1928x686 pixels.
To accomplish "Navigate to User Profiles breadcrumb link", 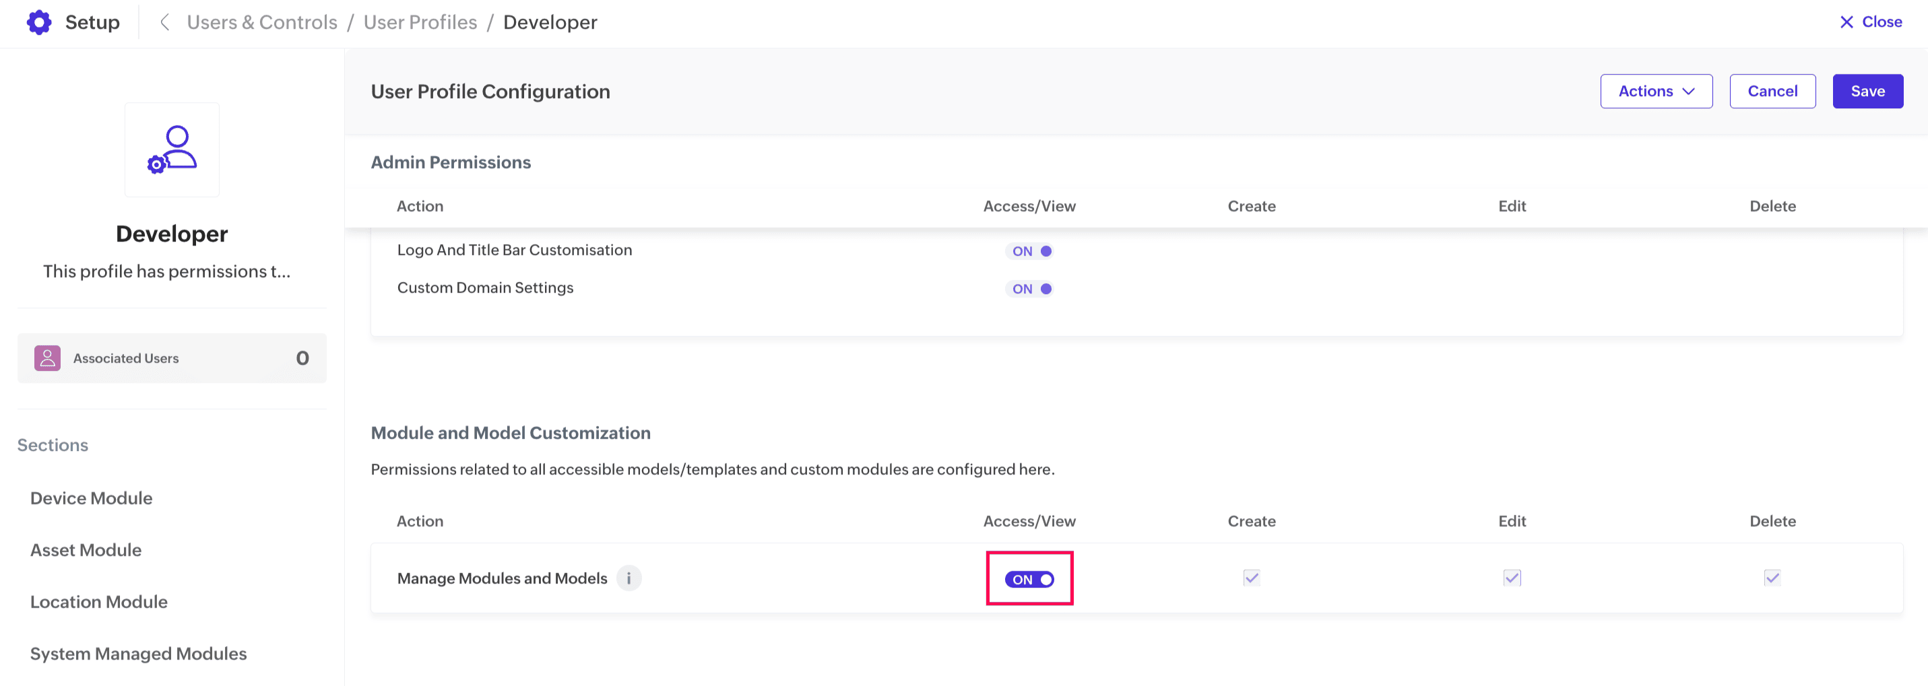I will pos(420,22).
